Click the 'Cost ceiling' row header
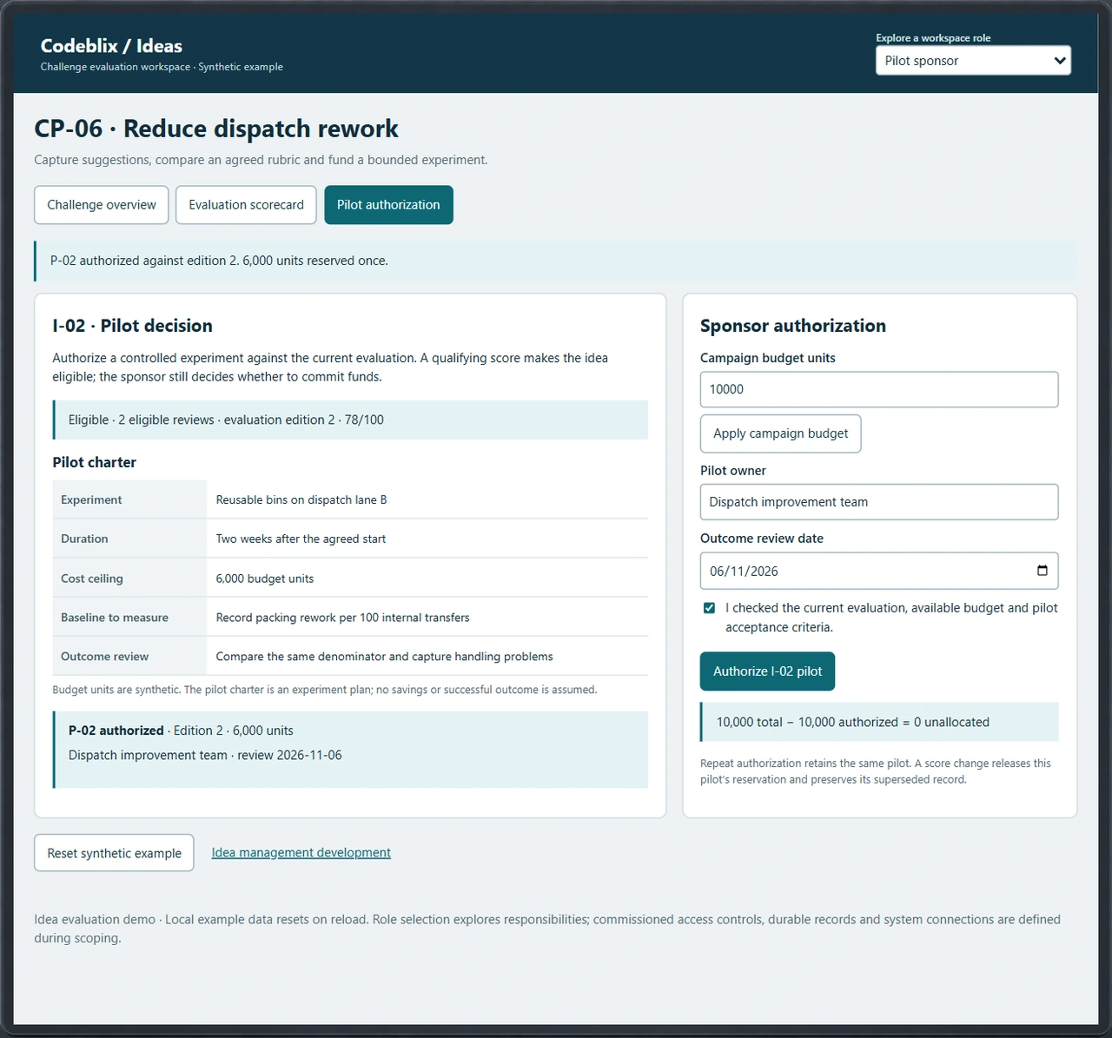1112x1038 pixels. [129, 579]
